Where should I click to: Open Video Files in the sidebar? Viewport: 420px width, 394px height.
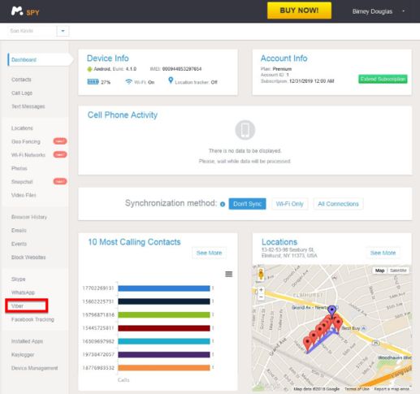[24, 195]
